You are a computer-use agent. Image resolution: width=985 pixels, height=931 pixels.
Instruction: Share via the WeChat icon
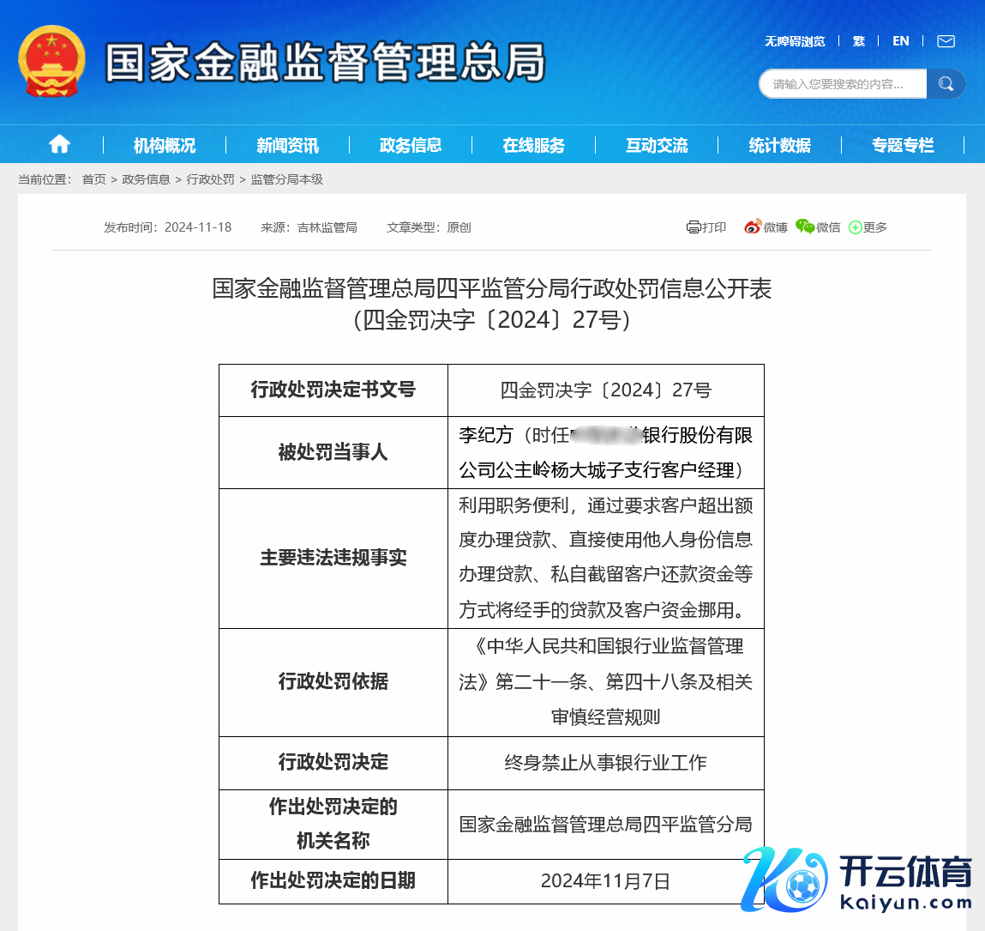point(804,227)
